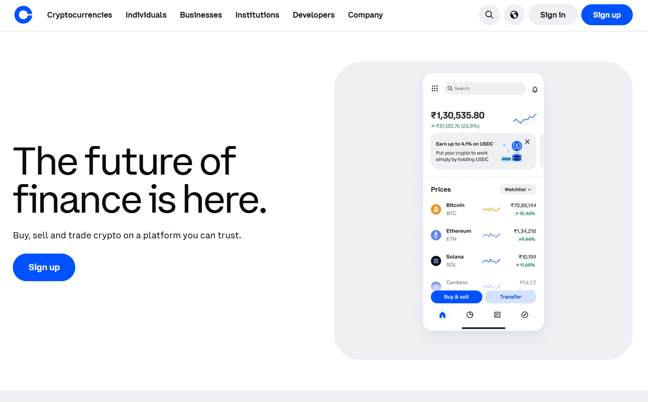Click the Ethereum coin icon

coord(436,235)
